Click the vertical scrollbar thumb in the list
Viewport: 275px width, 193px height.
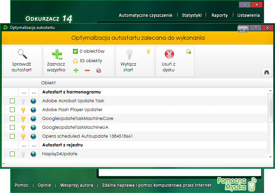[270, 108]
